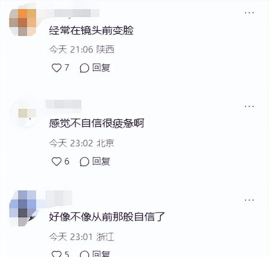Viewport: 269px width, 257px height.
Task: Like the comment '好像不像从前那般自信了'
Action: click(56, 254)
